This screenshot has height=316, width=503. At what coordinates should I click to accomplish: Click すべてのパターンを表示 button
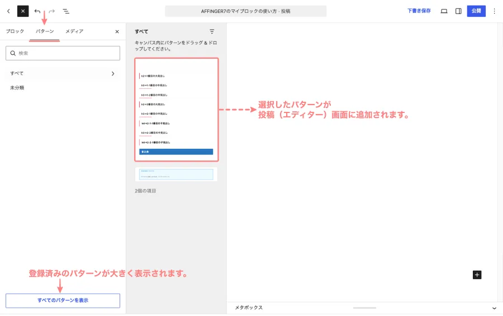(x=63, y=300)
